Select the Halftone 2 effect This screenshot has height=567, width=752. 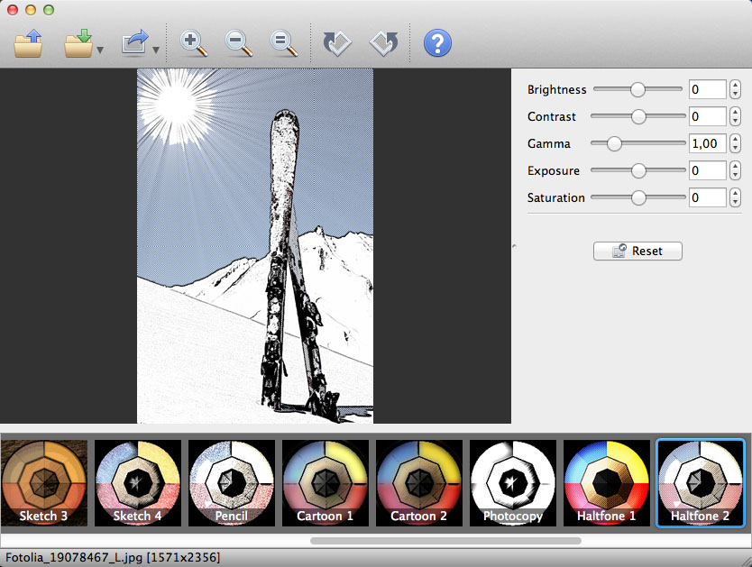pos(701,483)
